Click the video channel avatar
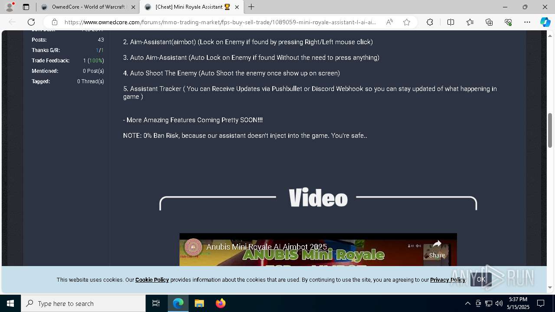Viewport: 555px width, 312px height. pyautogui.click(x=193, y=247)
